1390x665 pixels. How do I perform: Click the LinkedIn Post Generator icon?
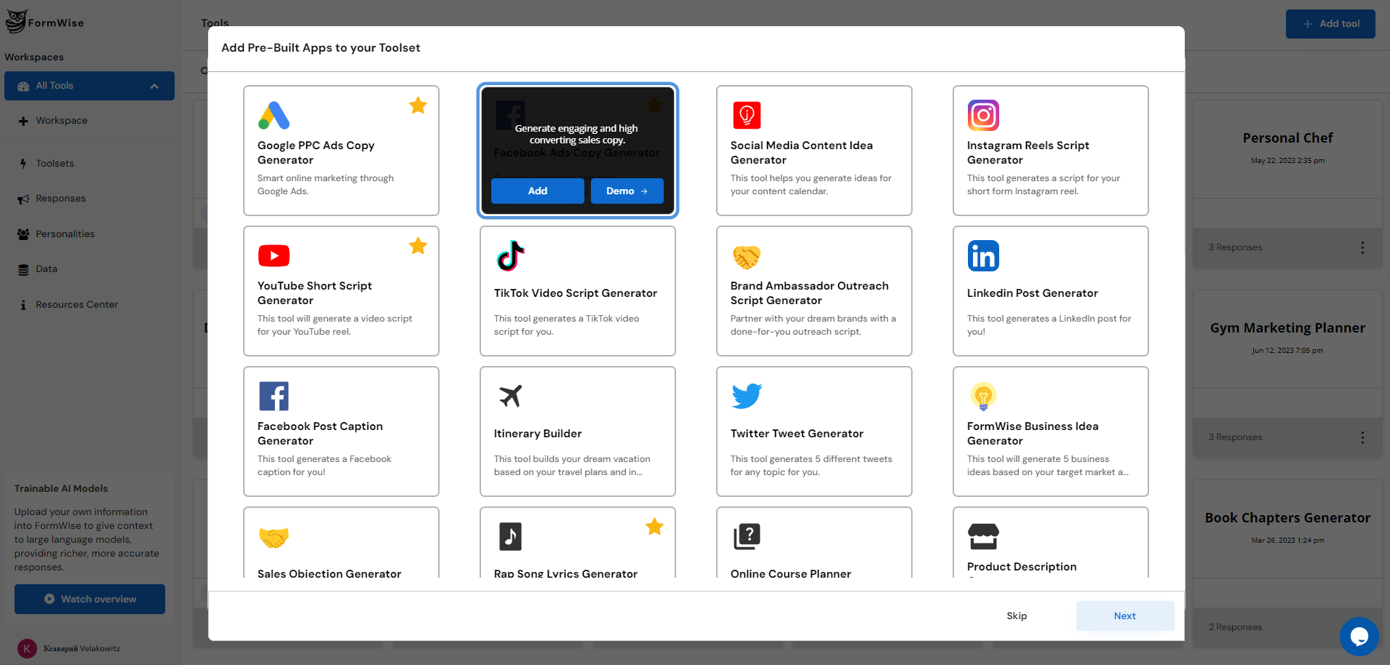pyautogui.click(x=982, y=255)
